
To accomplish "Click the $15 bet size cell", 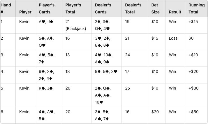I will [x=155, y=39].
